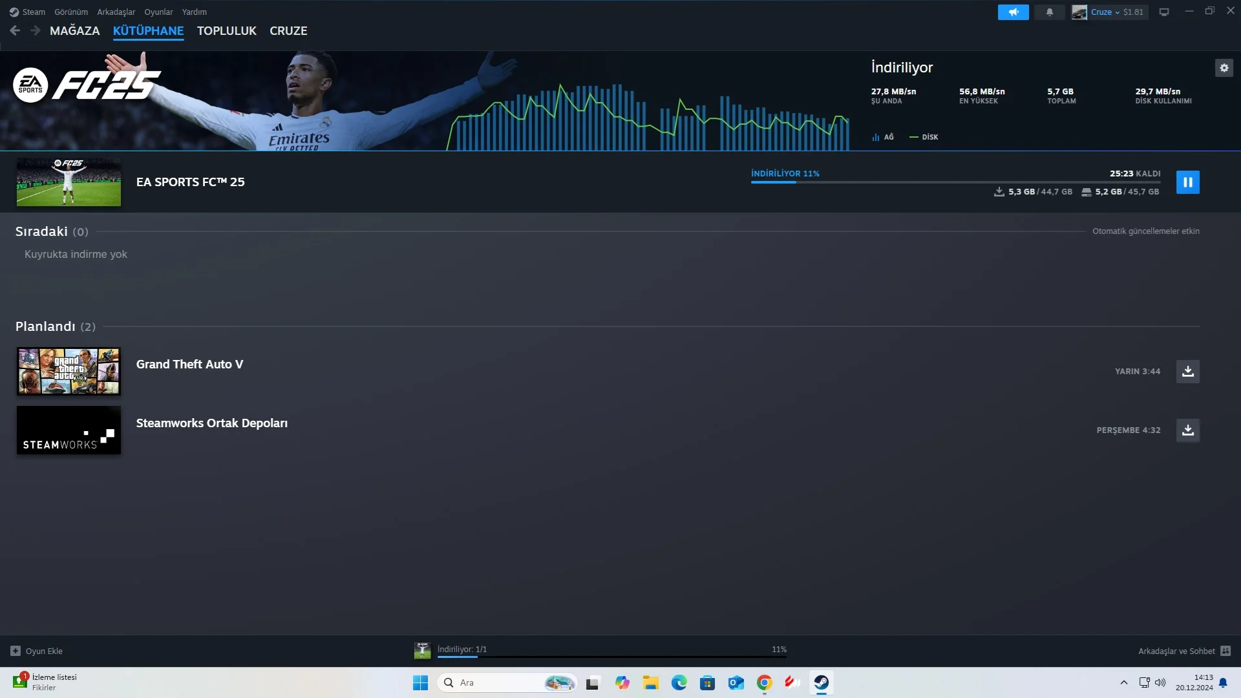Open Outlook from the taskbar
The image size is (1241, 698).
tap(736, 682)
